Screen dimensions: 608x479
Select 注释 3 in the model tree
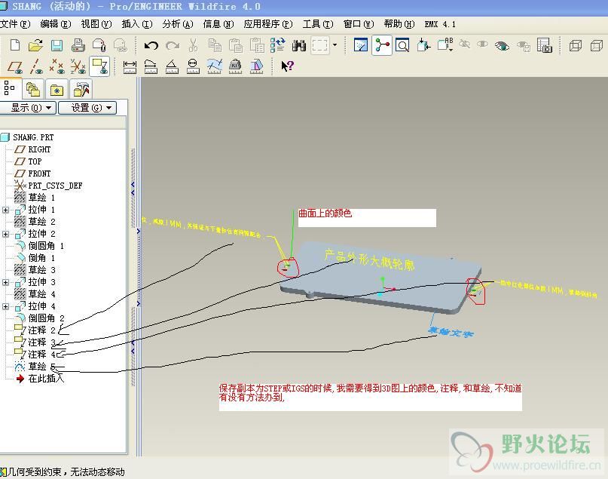42,342
